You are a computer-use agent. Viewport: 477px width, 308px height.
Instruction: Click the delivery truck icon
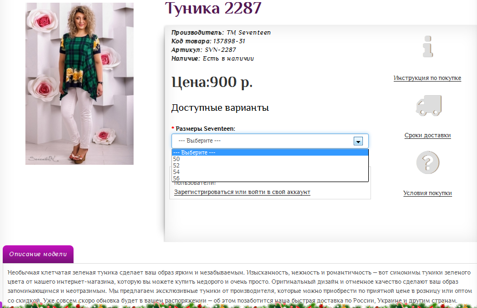click(x=429, y=105)
